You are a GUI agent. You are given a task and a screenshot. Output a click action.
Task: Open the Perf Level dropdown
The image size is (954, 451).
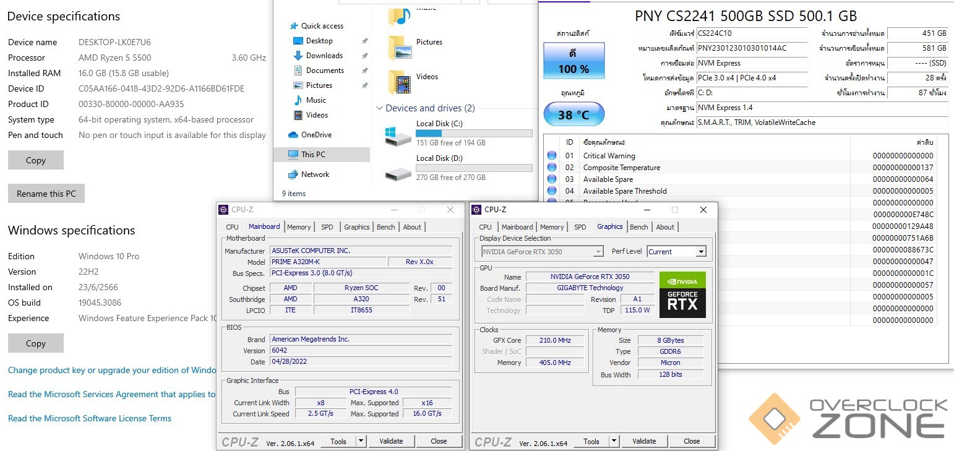pyautogui.click(x=701, y=252)
